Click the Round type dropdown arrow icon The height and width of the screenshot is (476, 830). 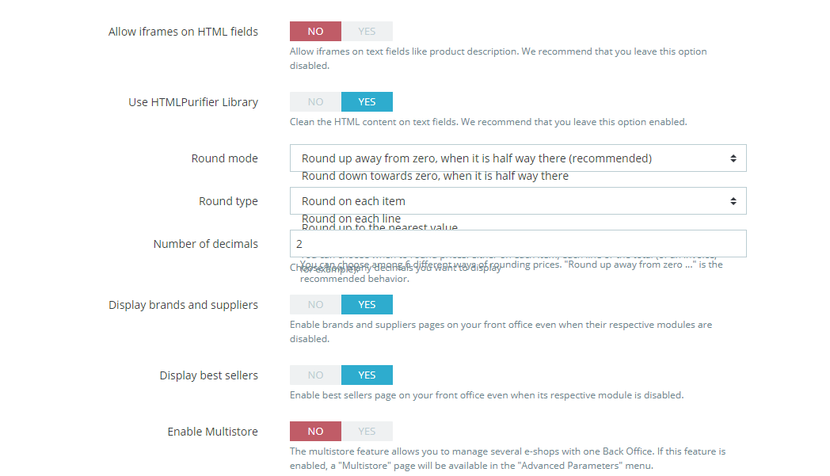pos(733,201)
